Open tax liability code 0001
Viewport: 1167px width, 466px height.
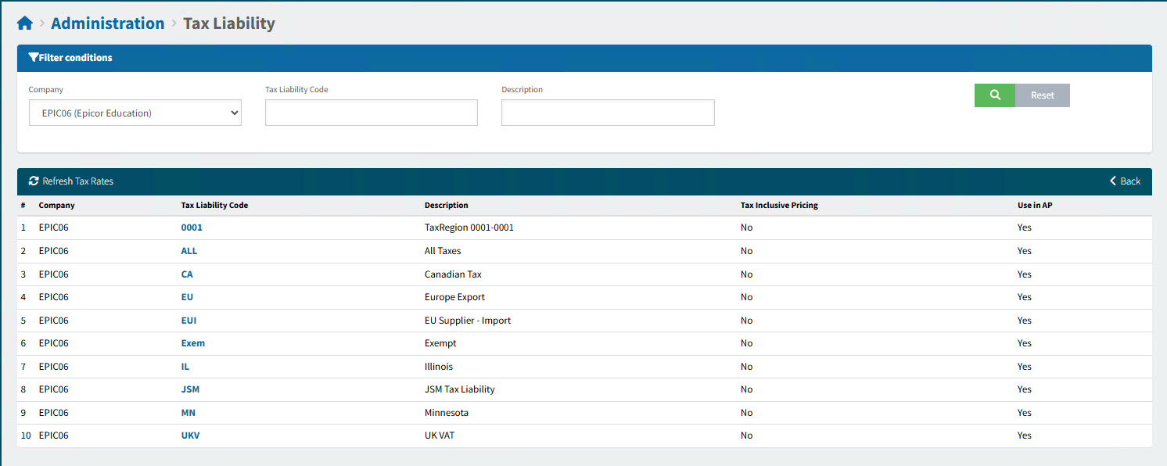click(x=192, y=228)
